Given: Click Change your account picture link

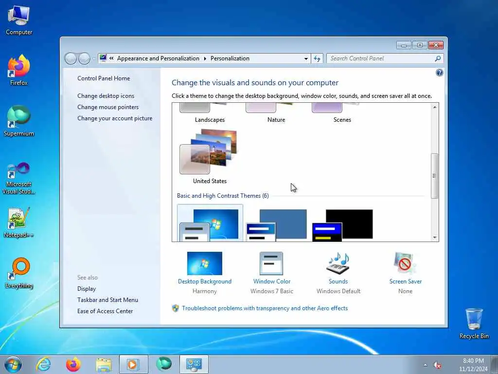Looking at the screenshot, I should coord(115,118).
